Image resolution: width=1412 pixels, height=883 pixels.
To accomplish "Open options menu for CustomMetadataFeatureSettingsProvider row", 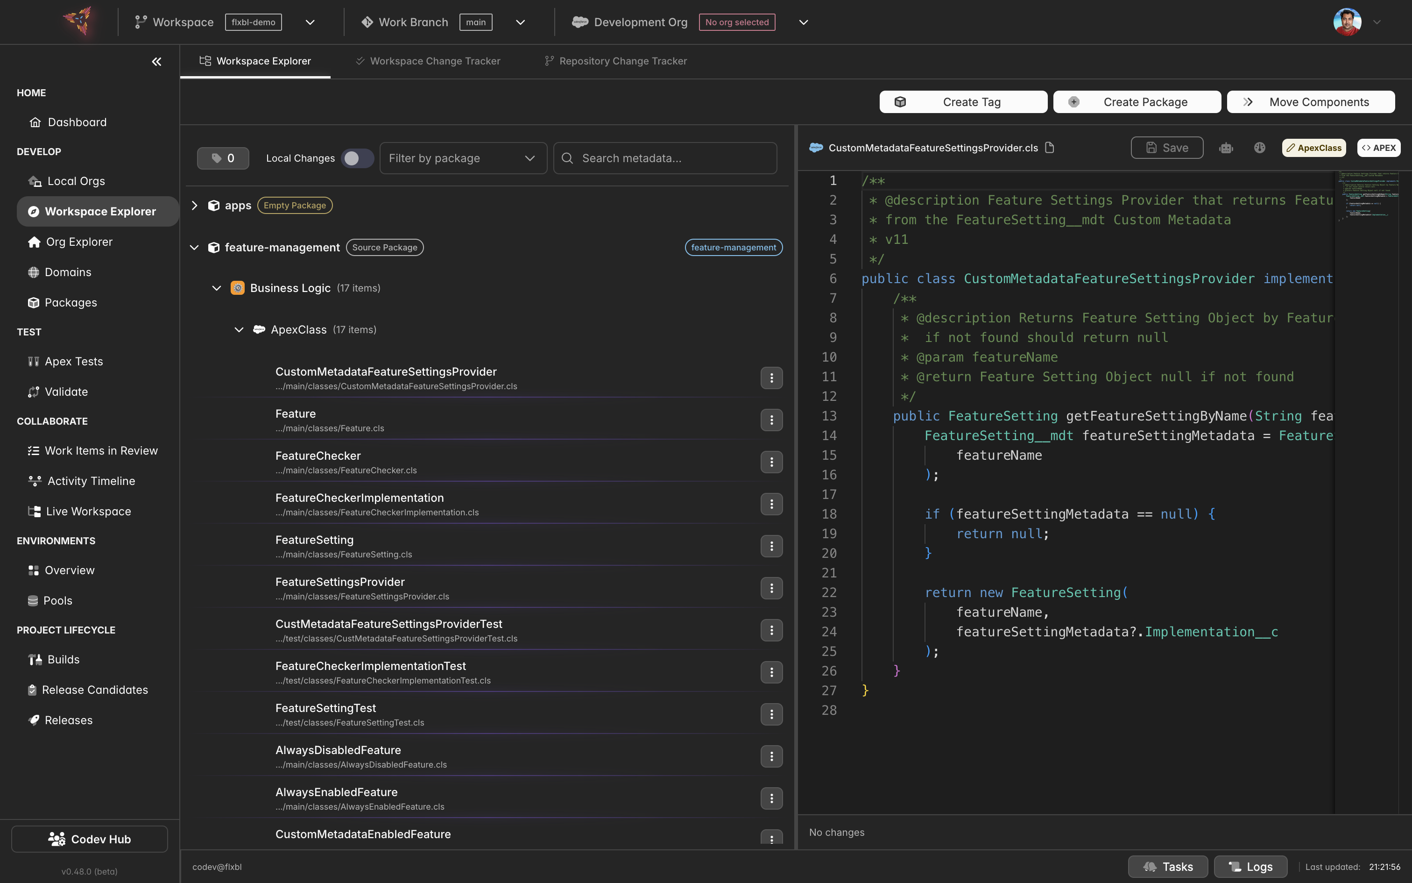I will pos(771,378).
